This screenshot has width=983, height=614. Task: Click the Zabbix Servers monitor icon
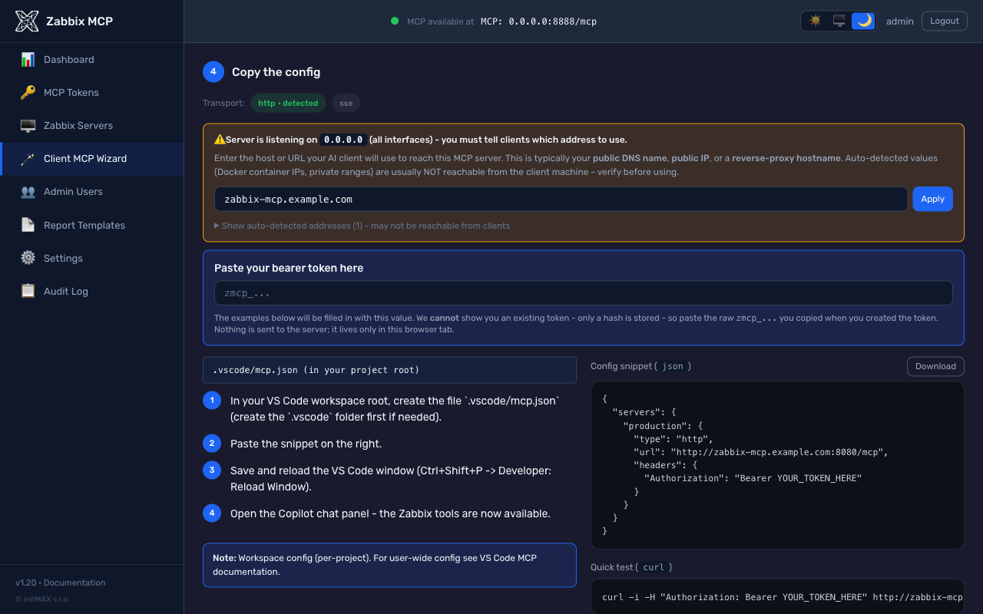pos(28,125)
